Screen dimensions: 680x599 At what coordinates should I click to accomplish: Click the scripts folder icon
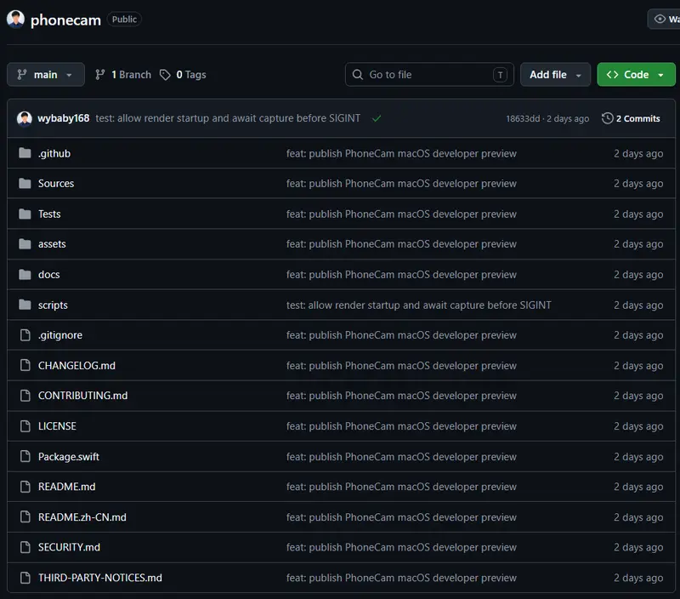[x=25, y=305]
